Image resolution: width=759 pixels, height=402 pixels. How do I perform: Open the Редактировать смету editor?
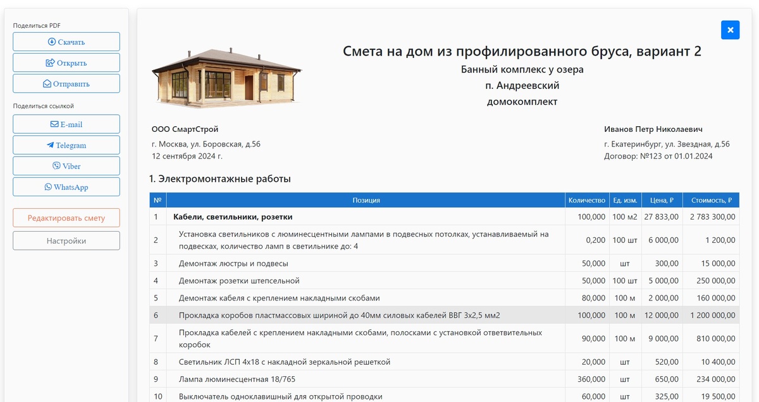[66, 218]
